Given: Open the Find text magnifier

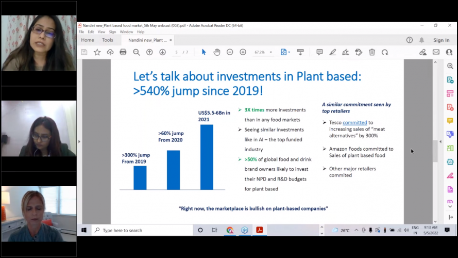Looking at the screenshot, I should click(x=136, y=52).
